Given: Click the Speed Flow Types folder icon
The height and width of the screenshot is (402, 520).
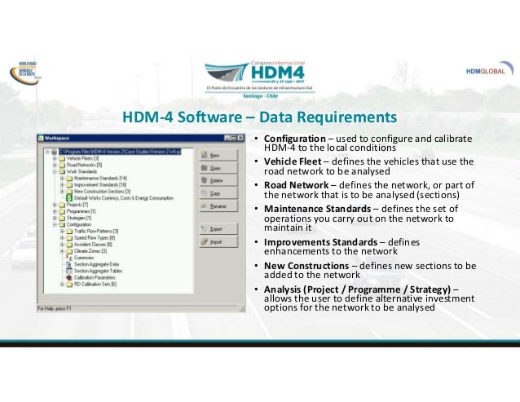Looking at the screenshot, I should pyautogui.click(x=69, y=238).
